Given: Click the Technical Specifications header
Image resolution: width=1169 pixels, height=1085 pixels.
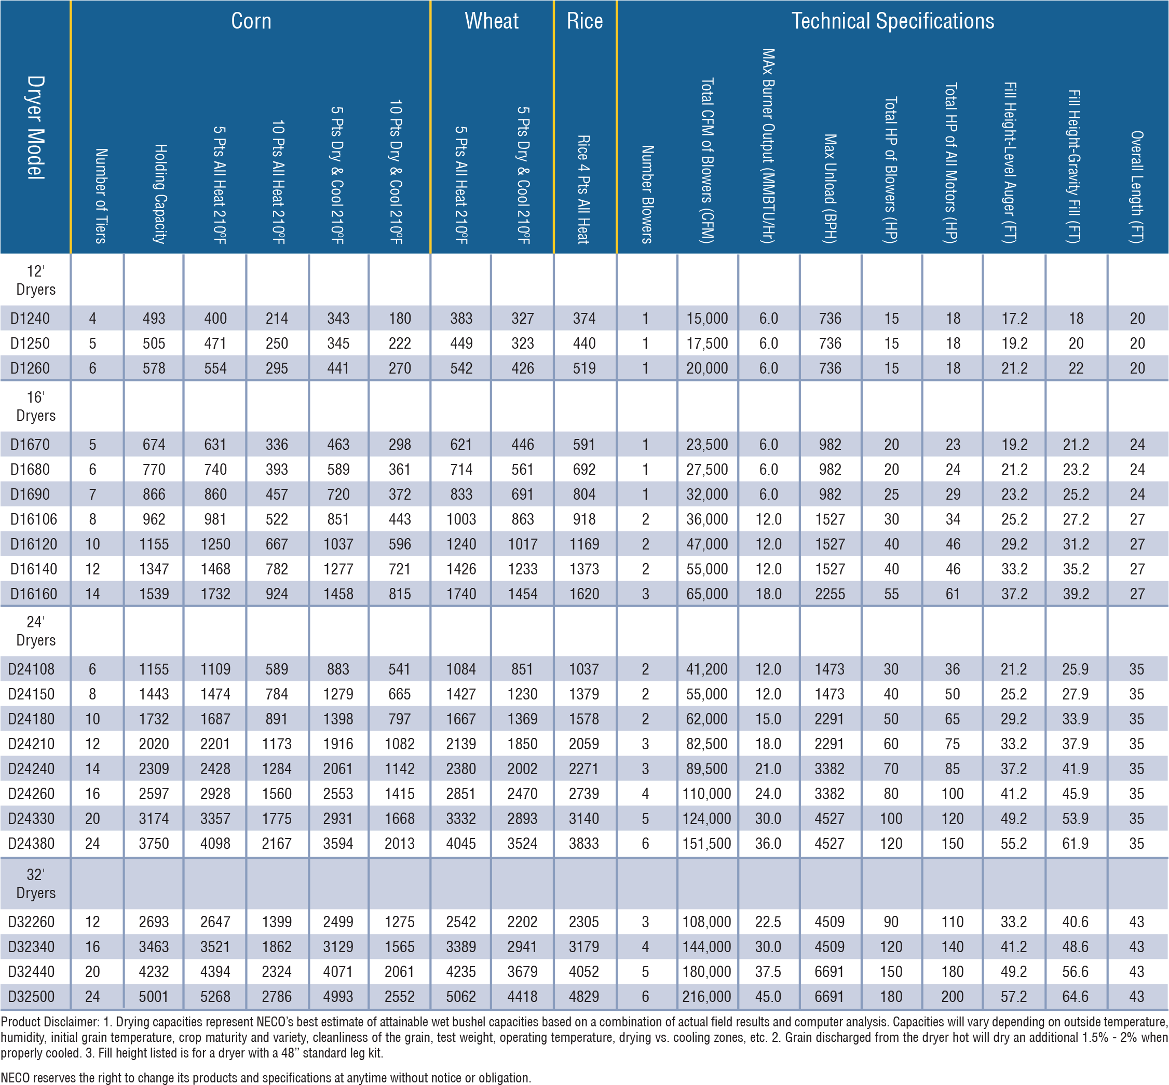Looking at the screenshot, I should pos(892,21).
